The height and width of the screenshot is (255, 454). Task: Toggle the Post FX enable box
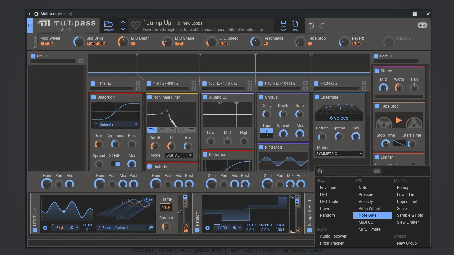[376, 56]
